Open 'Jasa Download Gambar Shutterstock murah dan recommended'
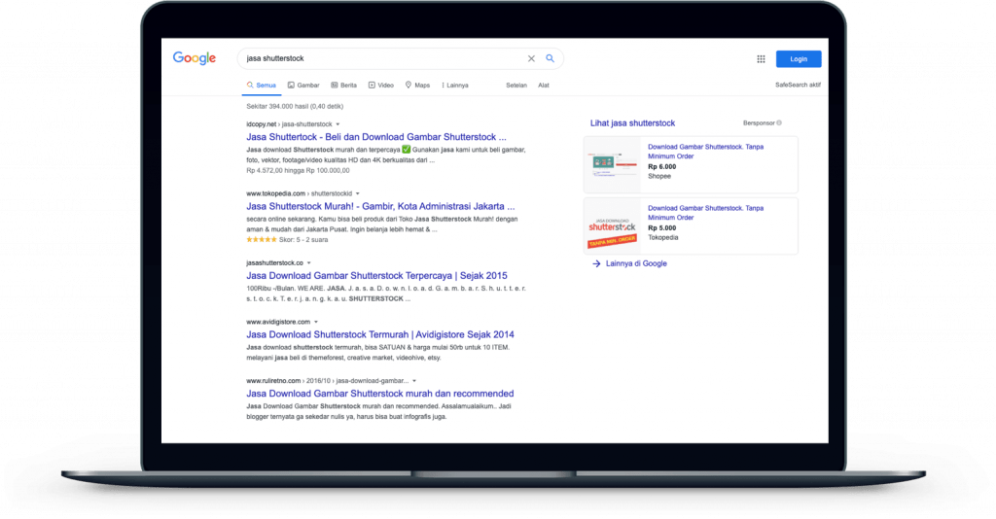Viewport: 996px width, 519px height. point(380,394)
